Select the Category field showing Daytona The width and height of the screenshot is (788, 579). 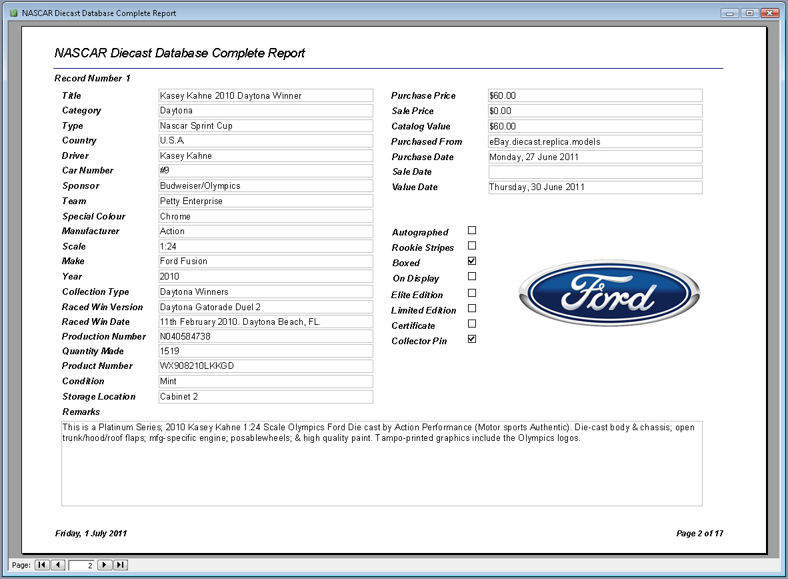(265, 111)
